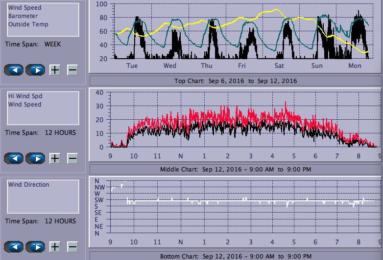The height and width of the screenshot is (260, 383).
Task: Click the top chart's forward arrow button
Action: coord(35,70)
